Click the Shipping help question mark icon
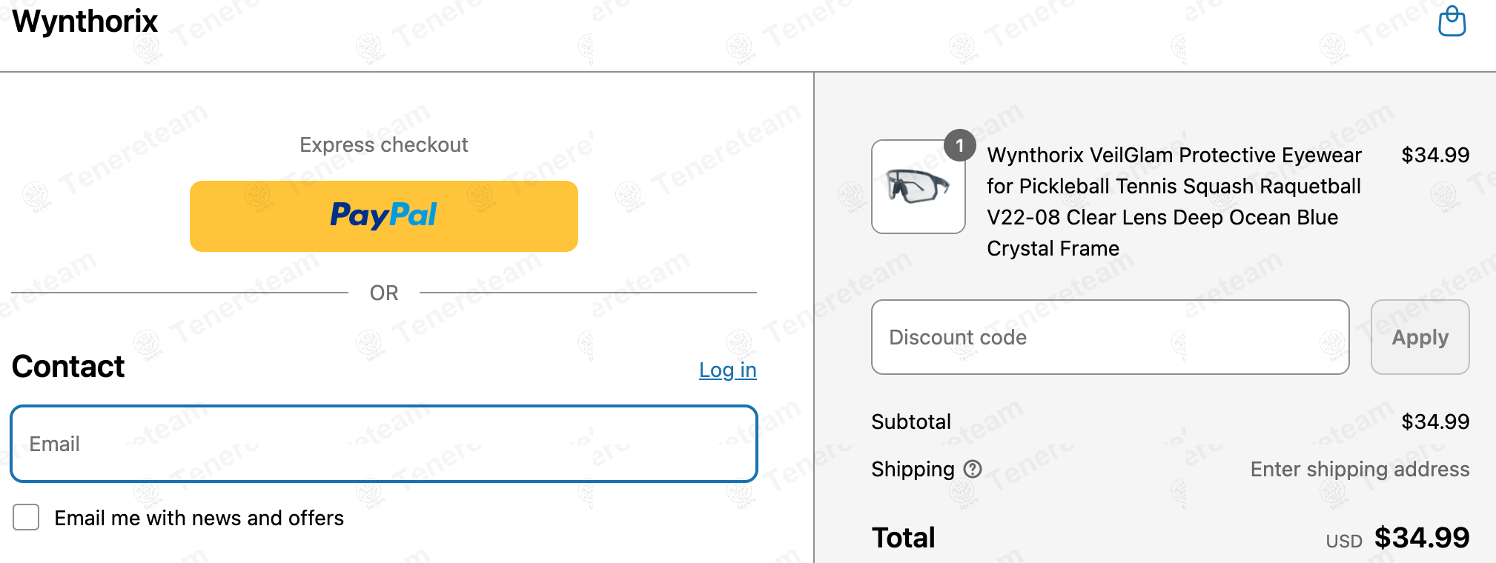Screen dimensions: 1496x563 point(973,469)
